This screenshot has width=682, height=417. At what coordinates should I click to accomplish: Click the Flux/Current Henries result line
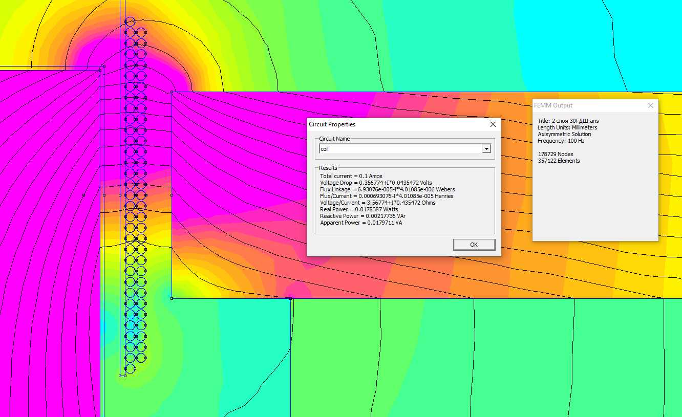(387, 196)
